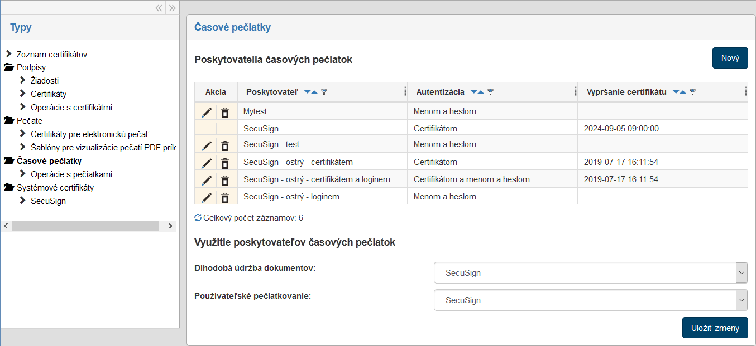
Task: Click the Nový button
Action: [x=730, y=58]
